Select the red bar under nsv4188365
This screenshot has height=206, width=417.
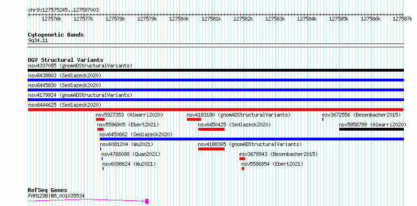211,149
